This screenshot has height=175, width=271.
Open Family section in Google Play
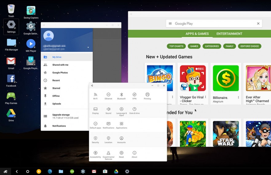coord(230,46)
